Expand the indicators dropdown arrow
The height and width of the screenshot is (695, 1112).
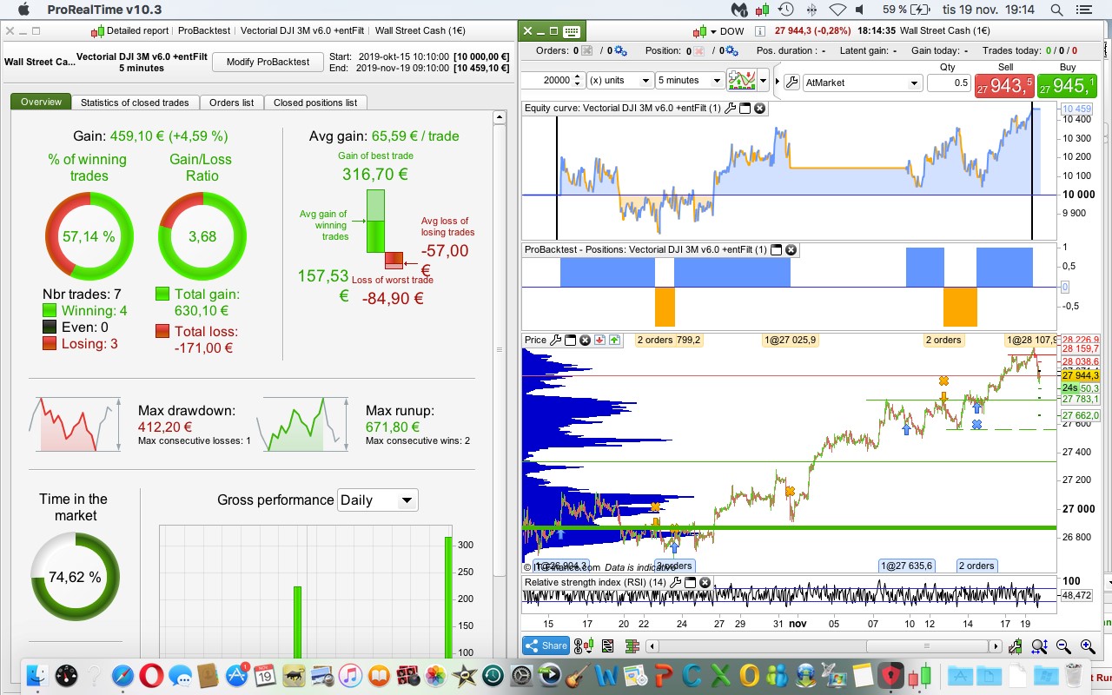[x=763, y=81]
